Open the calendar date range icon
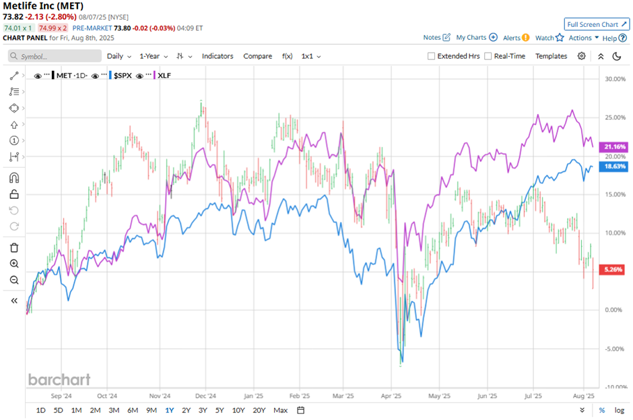 pos(301,411)
